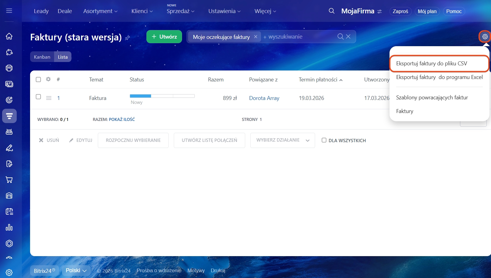Go to home via the house icon
This screenshot has width=491, height=278.
pyautogui.click(x=9, y=36)
